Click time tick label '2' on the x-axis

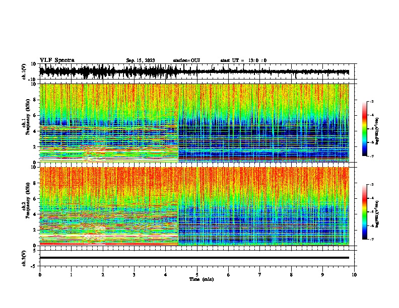[103, 275]
